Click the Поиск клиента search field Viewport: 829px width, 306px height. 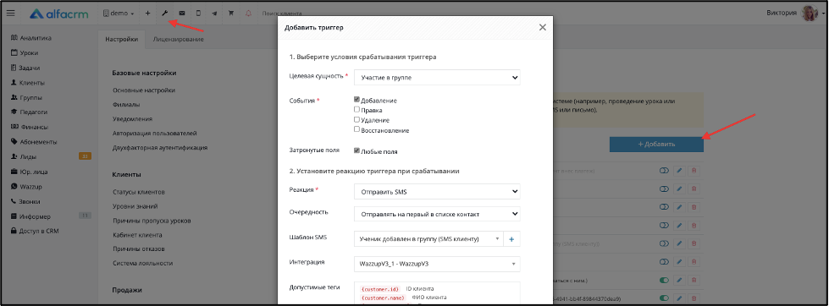pos(282,14)
